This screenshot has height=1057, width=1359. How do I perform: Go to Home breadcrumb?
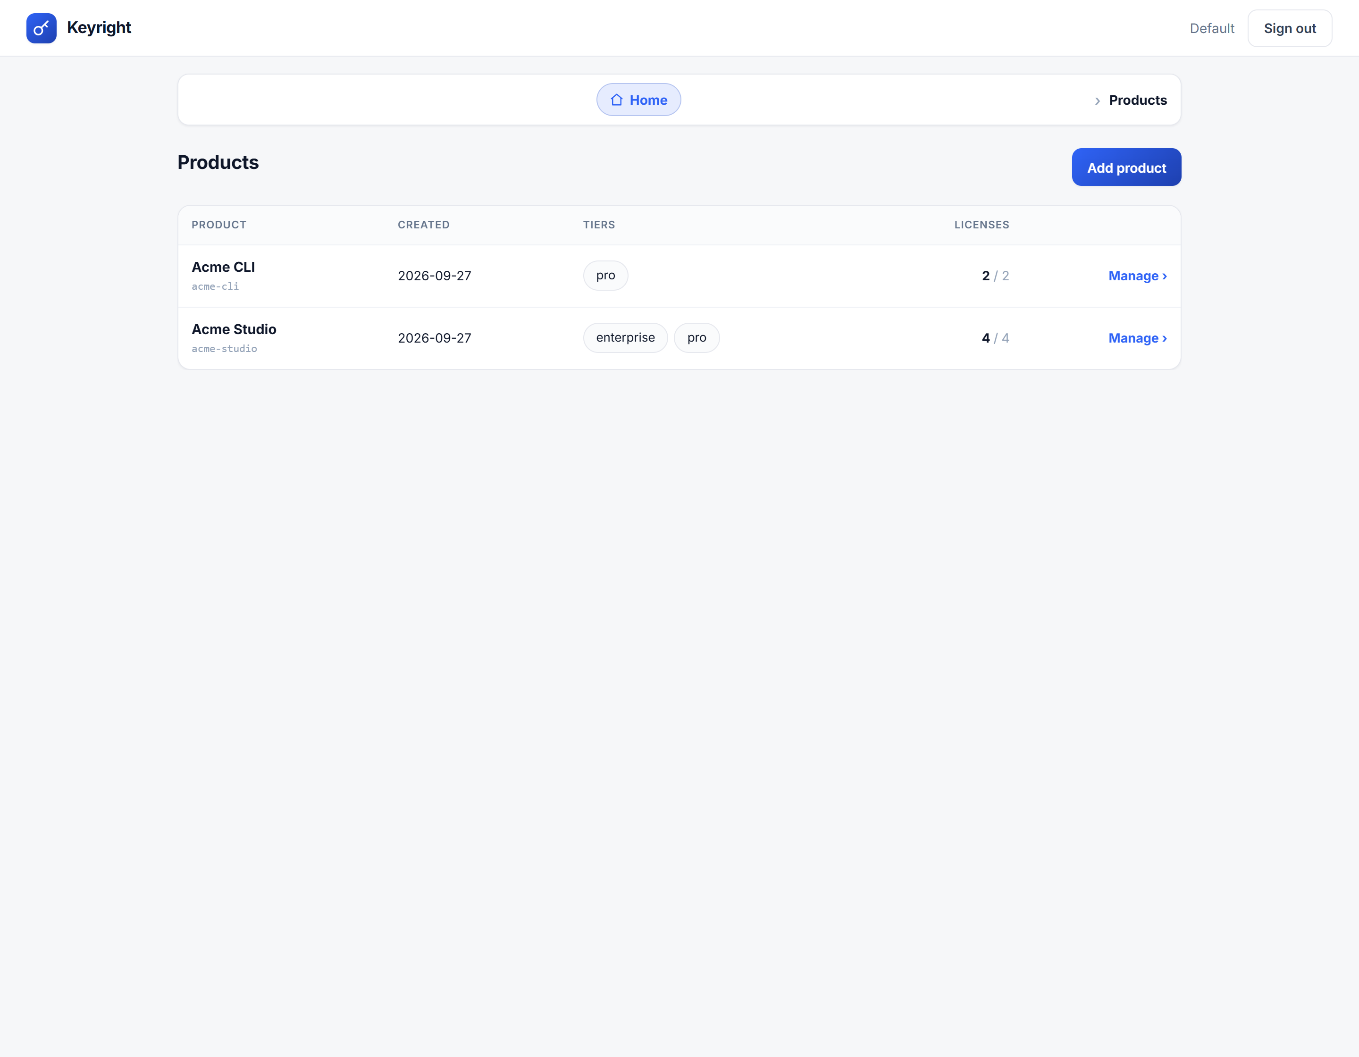coord(638,100)
